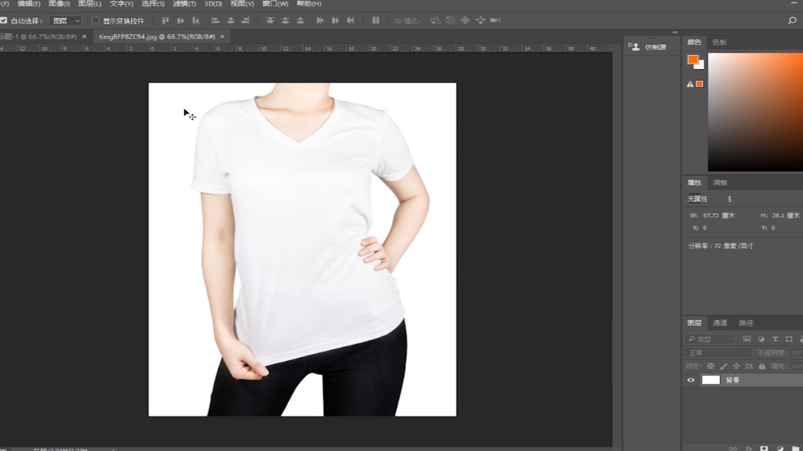Viewport: 803px width, 451px height.
Task: Create new adjustment layer icon
Action: click(780, 449)
